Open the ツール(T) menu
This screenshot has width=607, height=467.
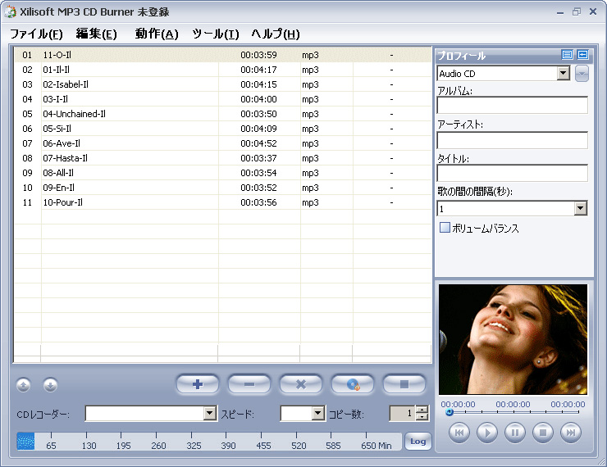[x=215, y=34]
